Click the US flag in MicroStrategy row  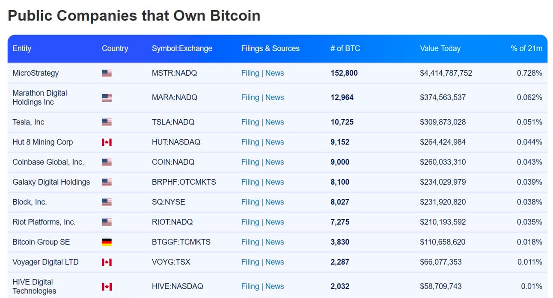(107, 73)
